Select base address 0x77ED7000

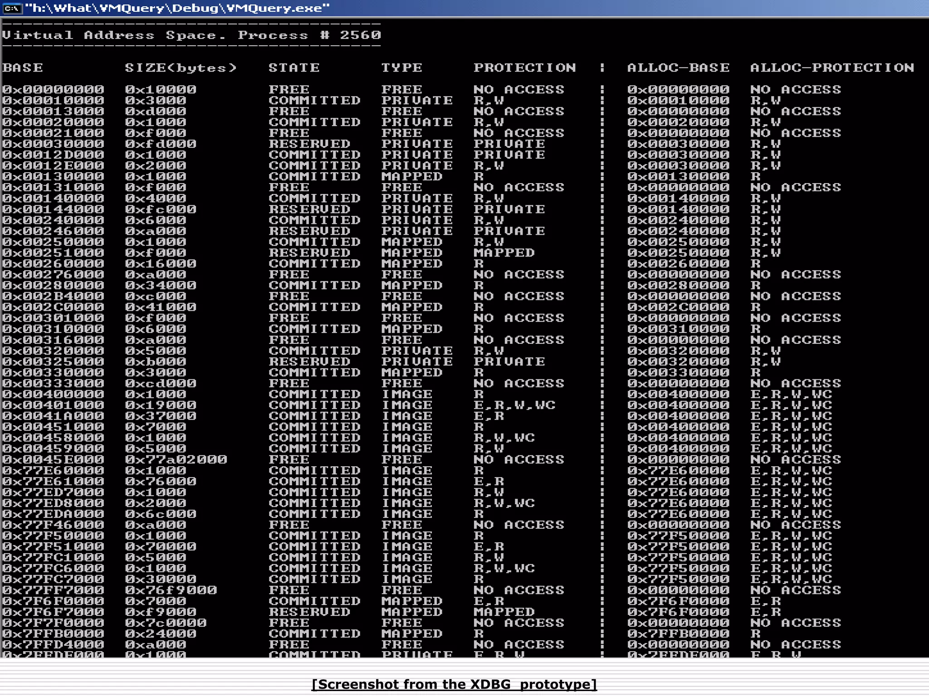tap(54, 492)
